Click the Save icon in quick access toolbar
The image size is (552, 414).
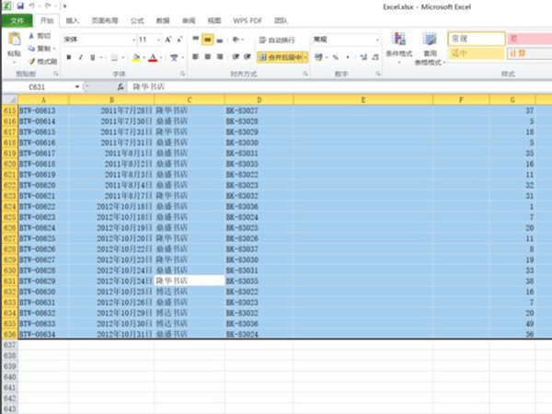pyautogui.click(x=20, y=6)
